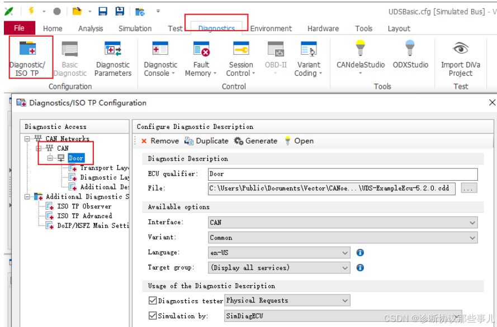497x327 pixels.
Task: Click Open with the light bulb
Action: click(x=299, y=141)
